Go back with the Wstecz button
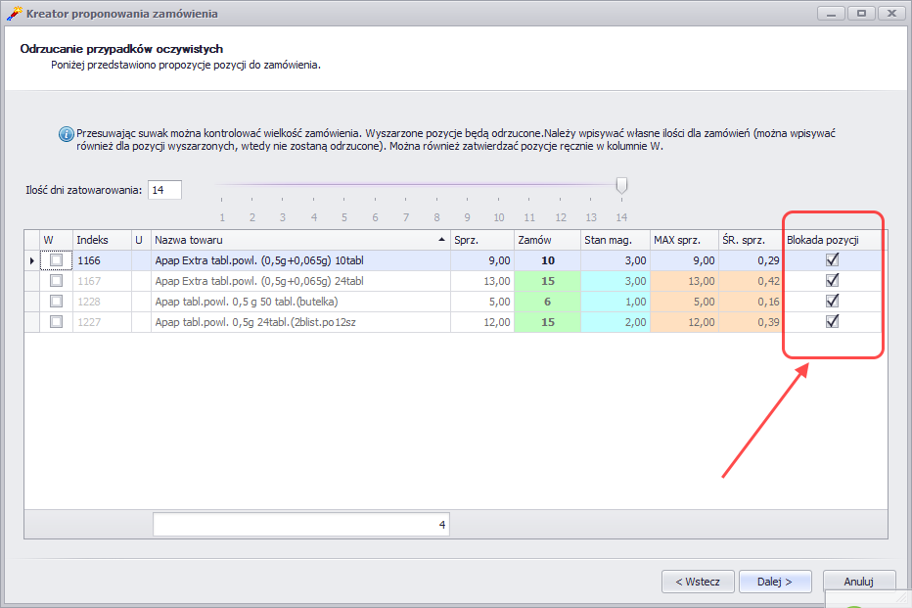The width and height of the screenshot is (912, 608). [x=698, y=582]
